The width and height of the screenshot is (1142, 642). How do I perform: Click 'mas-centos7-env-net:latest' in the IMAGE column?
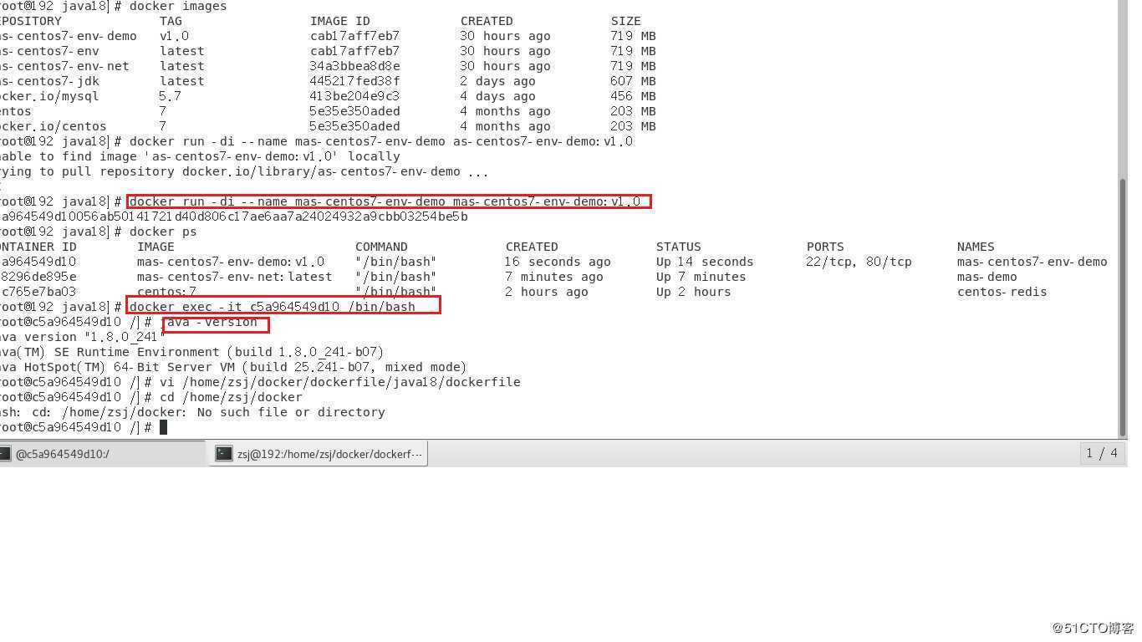click(x=234, y=277)
